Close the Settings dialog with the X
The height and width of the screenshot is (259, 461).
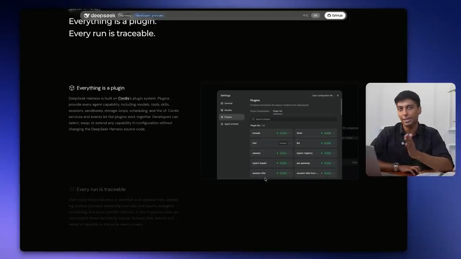[338, 95]
